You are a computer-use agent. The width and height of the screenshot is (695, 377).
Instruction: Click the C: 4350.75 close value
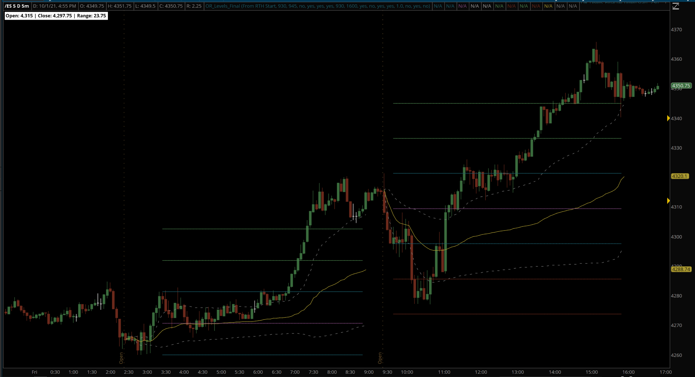tap(171, 6)
